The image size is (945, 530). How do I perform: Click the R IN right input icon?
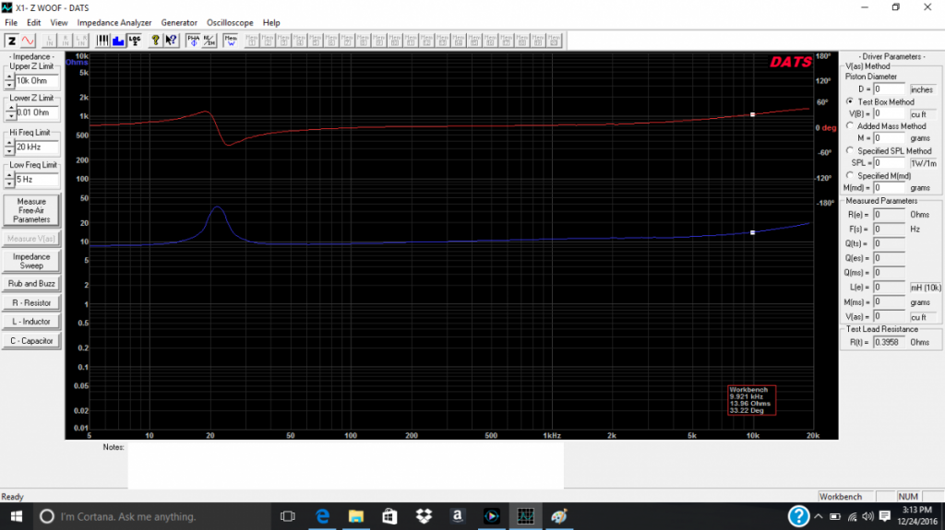(66, 41)
